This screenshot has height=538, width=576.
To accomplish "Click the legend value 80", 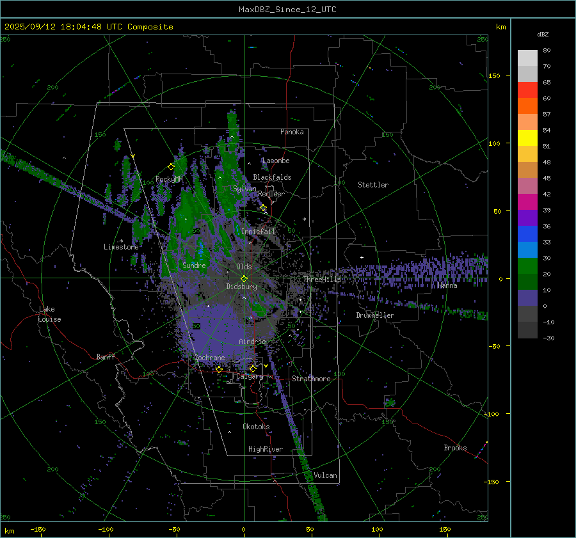I will pos(547,51).
